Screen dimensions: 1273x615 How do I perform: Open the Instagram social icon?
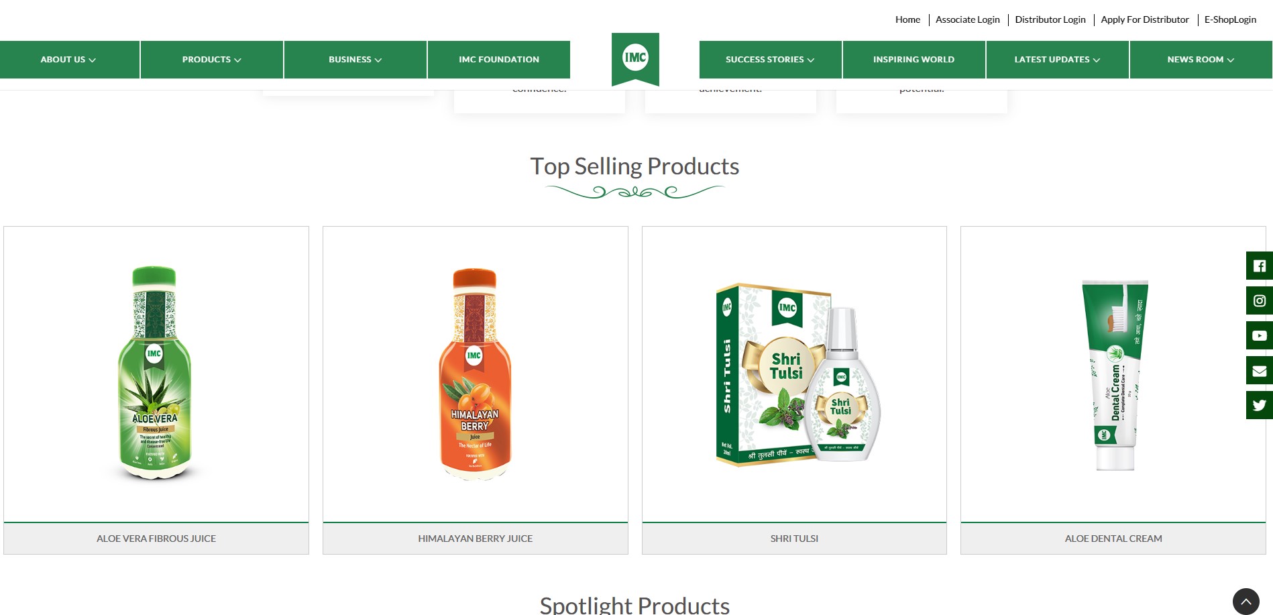click(1259, 300)
